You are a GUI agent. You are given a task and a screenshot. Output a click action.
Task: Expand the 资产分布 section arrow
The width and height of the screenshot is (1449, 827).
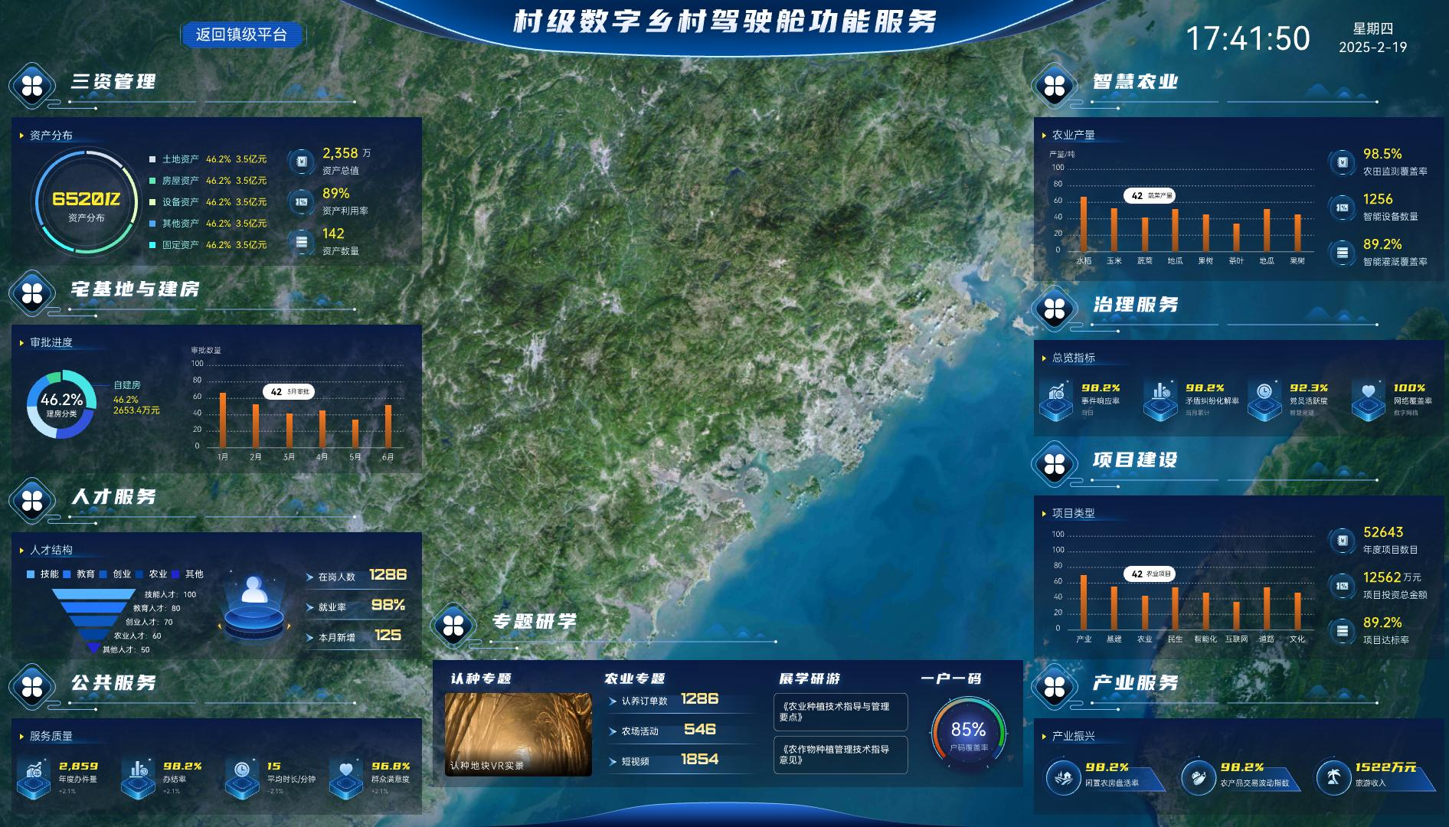click(21, 136)
